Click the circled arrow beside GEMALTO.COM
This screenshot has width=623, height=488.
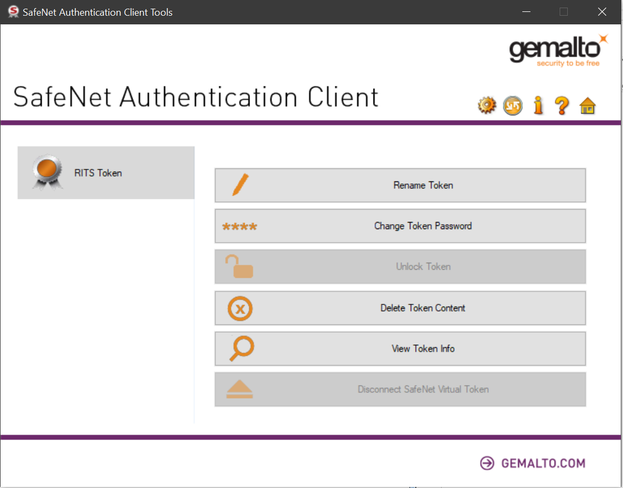[x=487, y=463]
